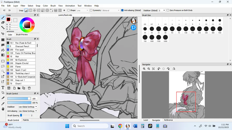This screenshot has height=130, width=232.
Task: Rotate canvas left in Navigator
Action: coord(159,69)
